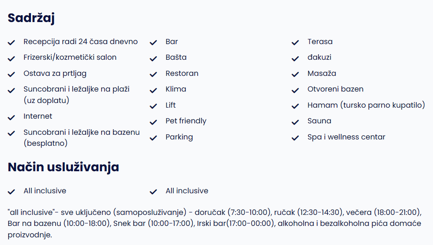Click the checkmark icon beside Bar
The width and height of the screenshot is (433, 245).
coord(153,42)
